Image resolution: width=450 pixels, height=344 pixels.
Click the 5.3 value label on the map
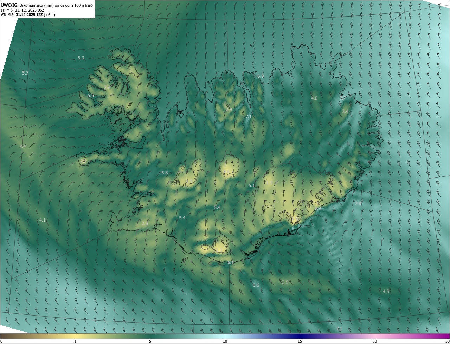[x=81, y=58]
